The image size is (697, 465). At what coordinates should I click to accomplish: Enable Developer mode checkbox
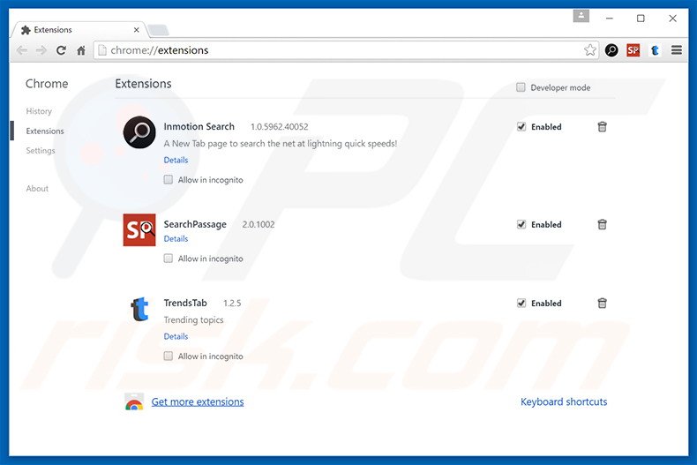coord(521,87)
